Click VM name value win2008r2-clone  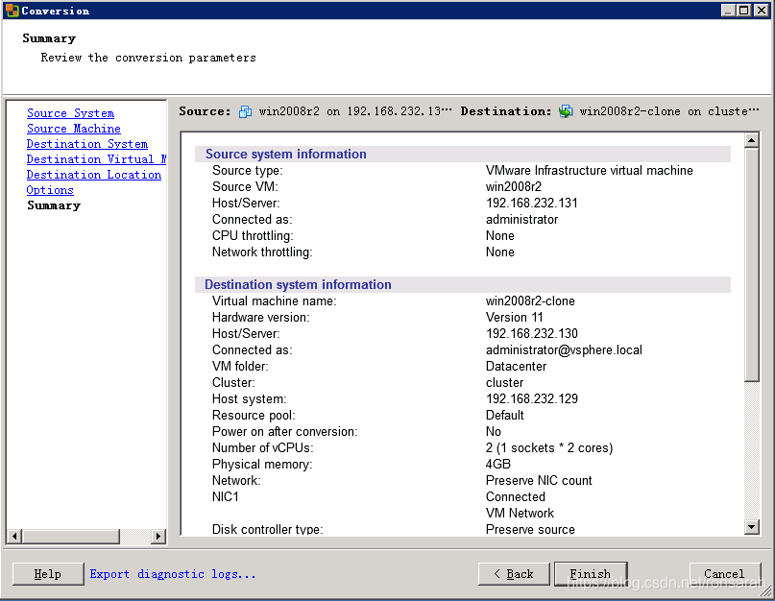530,301
